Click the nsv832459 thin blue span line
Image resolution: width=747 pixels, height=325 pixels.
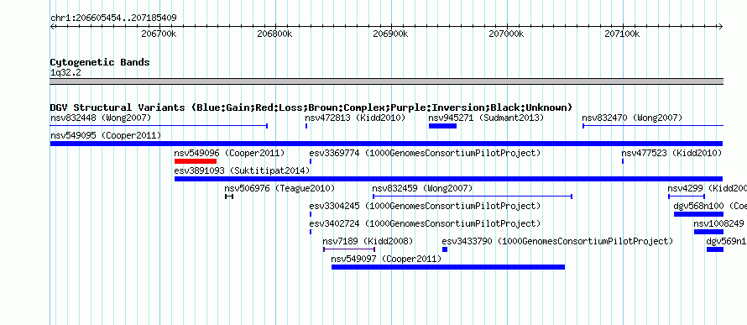472,197
